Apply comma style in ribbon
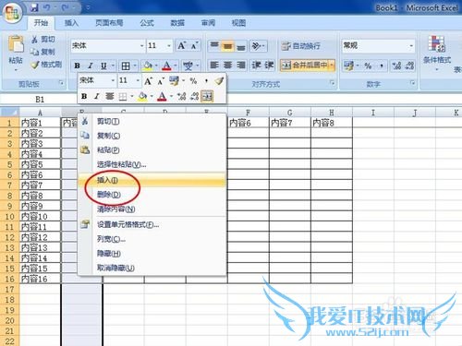This screenshot has width=462, height=346. (x=382, y=66)
